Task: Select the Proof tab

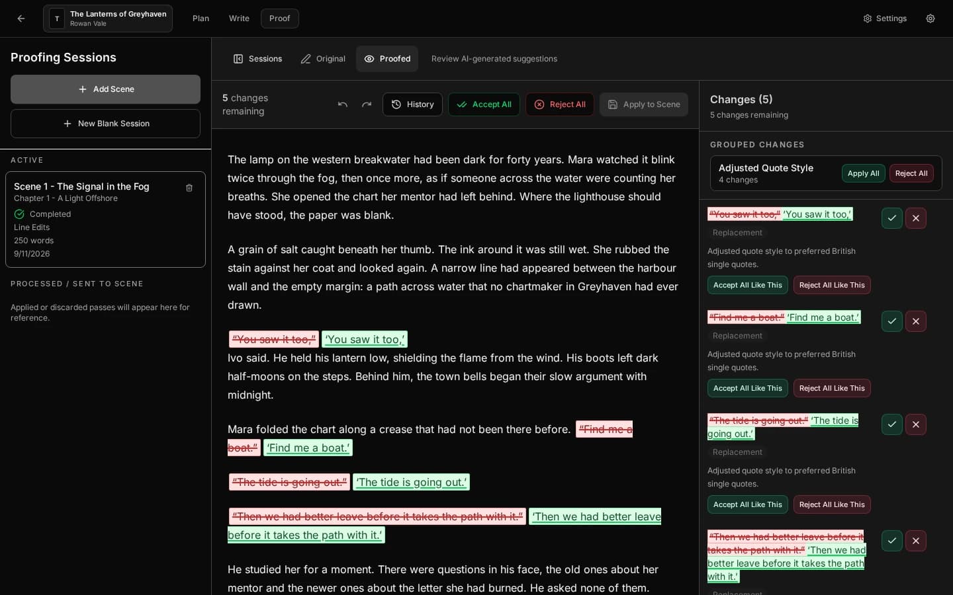Action: pyautogui.click(x=280, y=19)
